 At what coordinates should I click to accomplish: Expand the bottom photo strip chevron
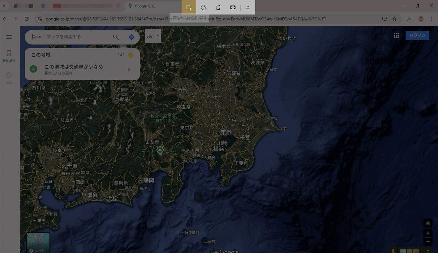[x=428, y=251]
